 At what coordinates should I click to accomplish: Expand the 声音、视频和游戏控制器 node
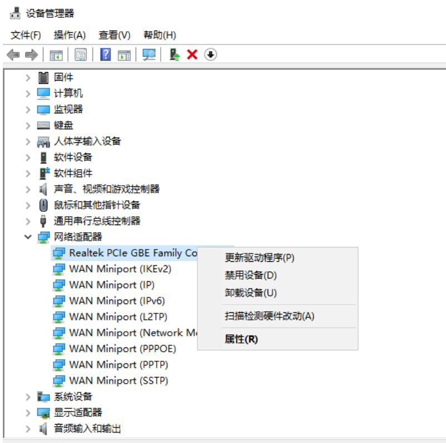[x=28, y=190]
